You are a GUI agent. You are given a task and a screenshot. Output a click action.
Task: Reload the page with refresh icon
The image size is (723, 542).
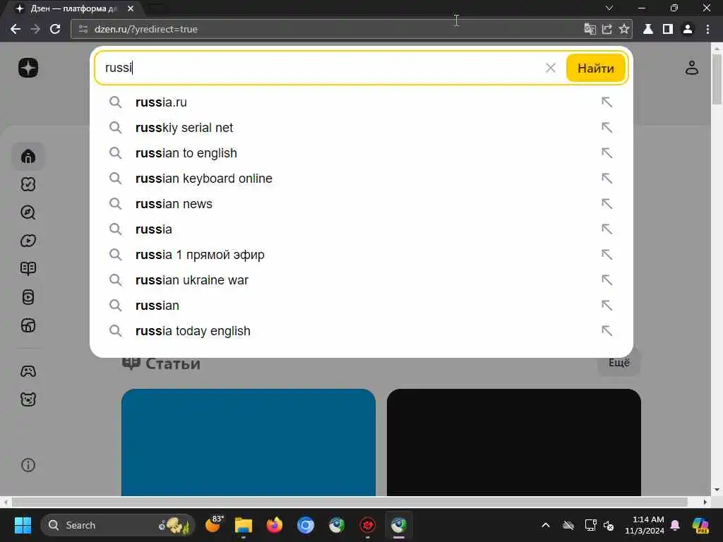[x=55, y=29]
